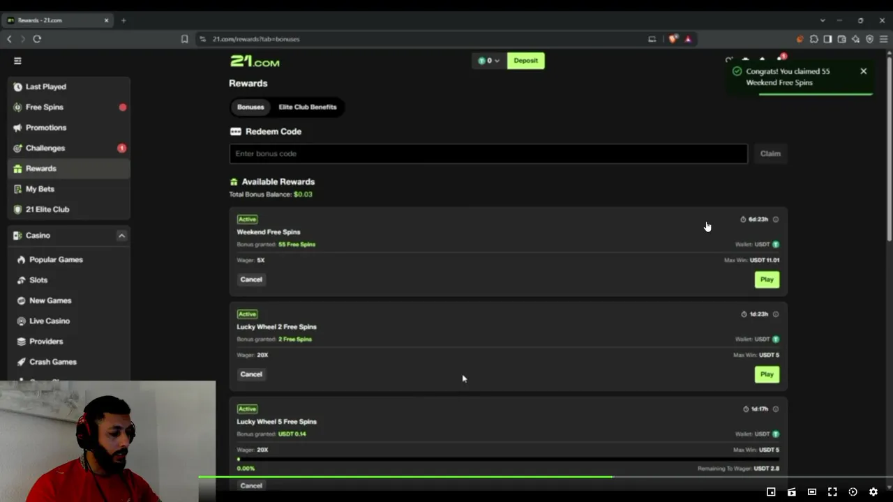Open New Games in the Casino section
The image size is (893, 502).
point(68,301)
